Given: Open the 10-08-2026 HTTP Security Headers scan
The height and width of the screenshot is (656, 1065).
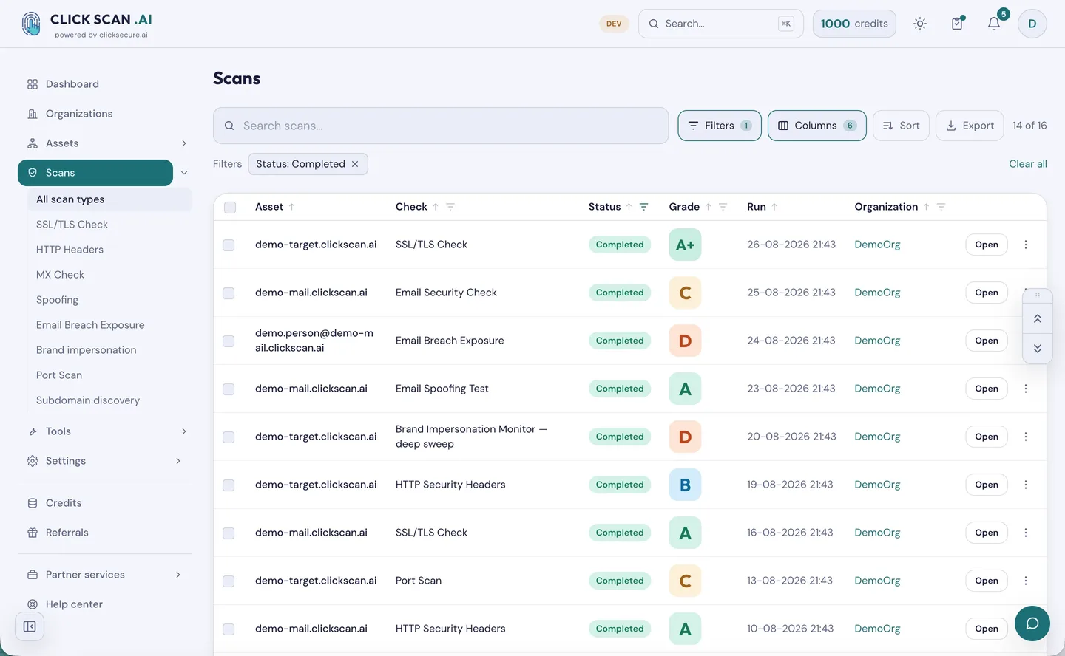Looking at the screenshot, I should (x=987, y=629).
